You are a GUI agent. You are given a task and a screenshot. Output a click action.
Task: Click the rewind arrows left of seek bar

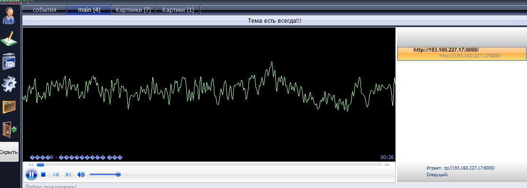[x=31, y=165]
